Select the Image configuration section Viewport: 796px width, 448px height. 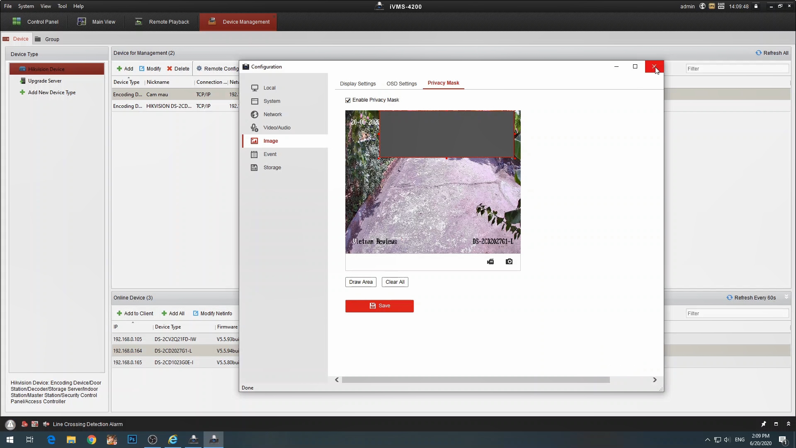click(x=285, y=141)
